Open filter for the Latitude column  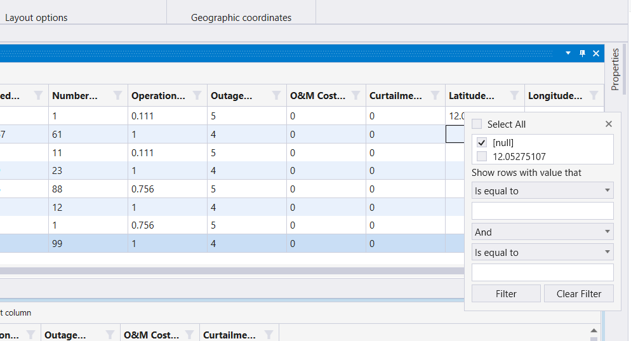point(514,95)
